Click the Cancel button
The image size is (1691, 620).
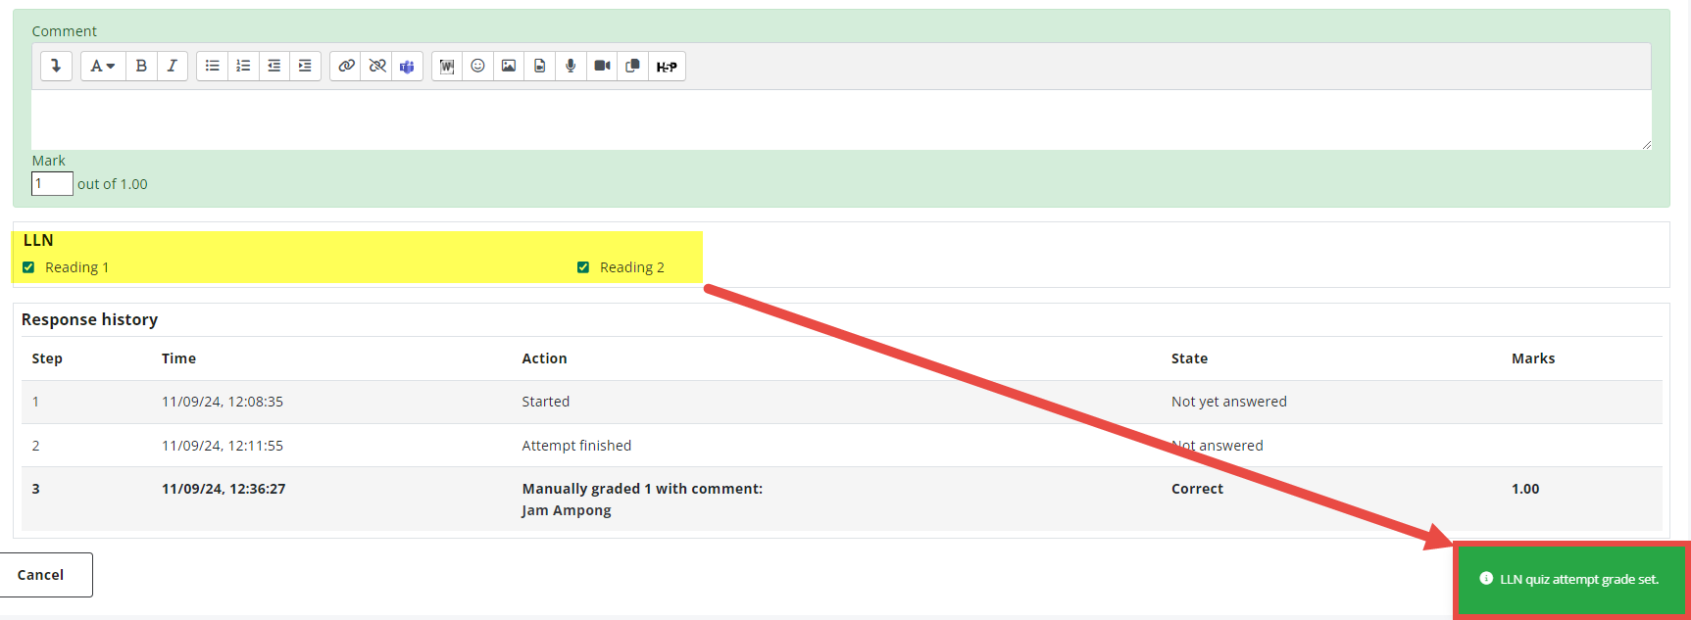[41, 575]
